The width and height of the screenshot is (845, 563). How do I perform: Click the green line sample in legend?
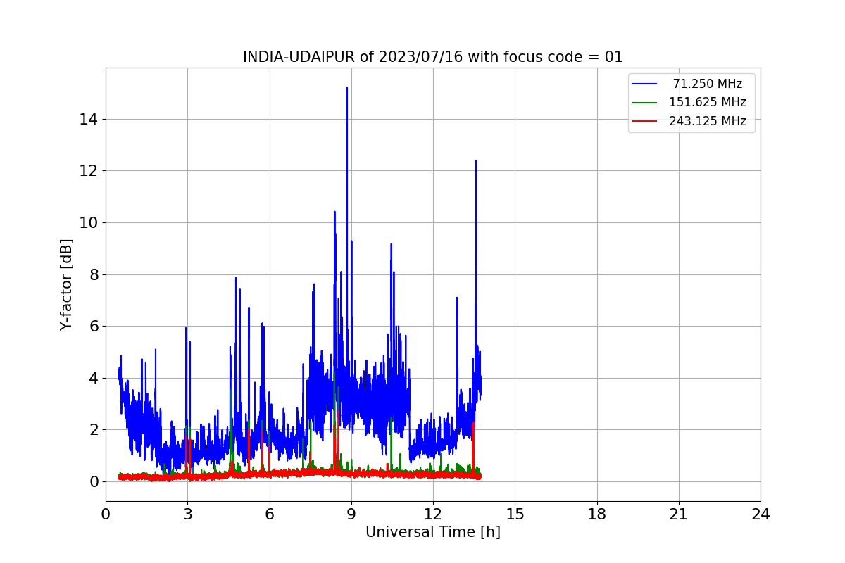click(644, 103)
